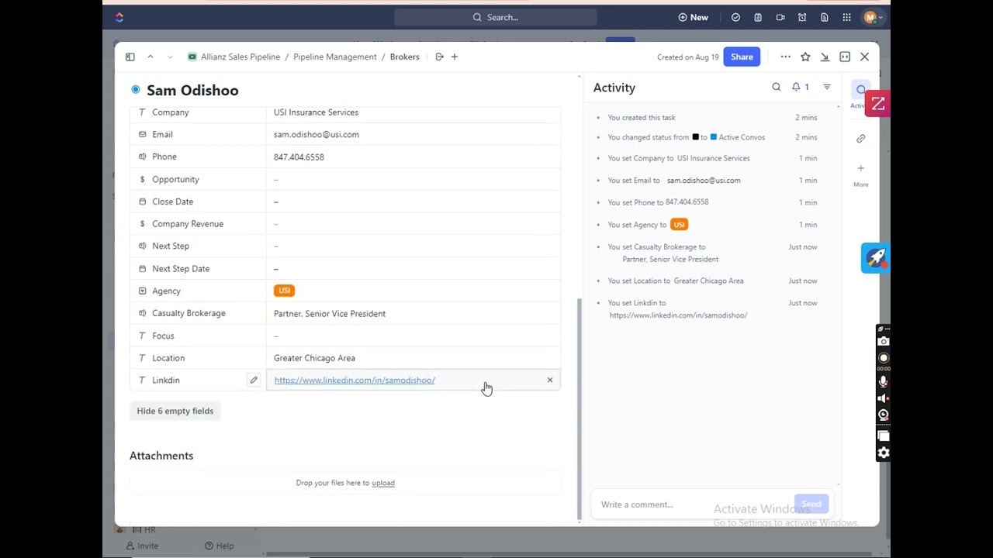
Task: Go to next task arrow down
Action: 170,57
